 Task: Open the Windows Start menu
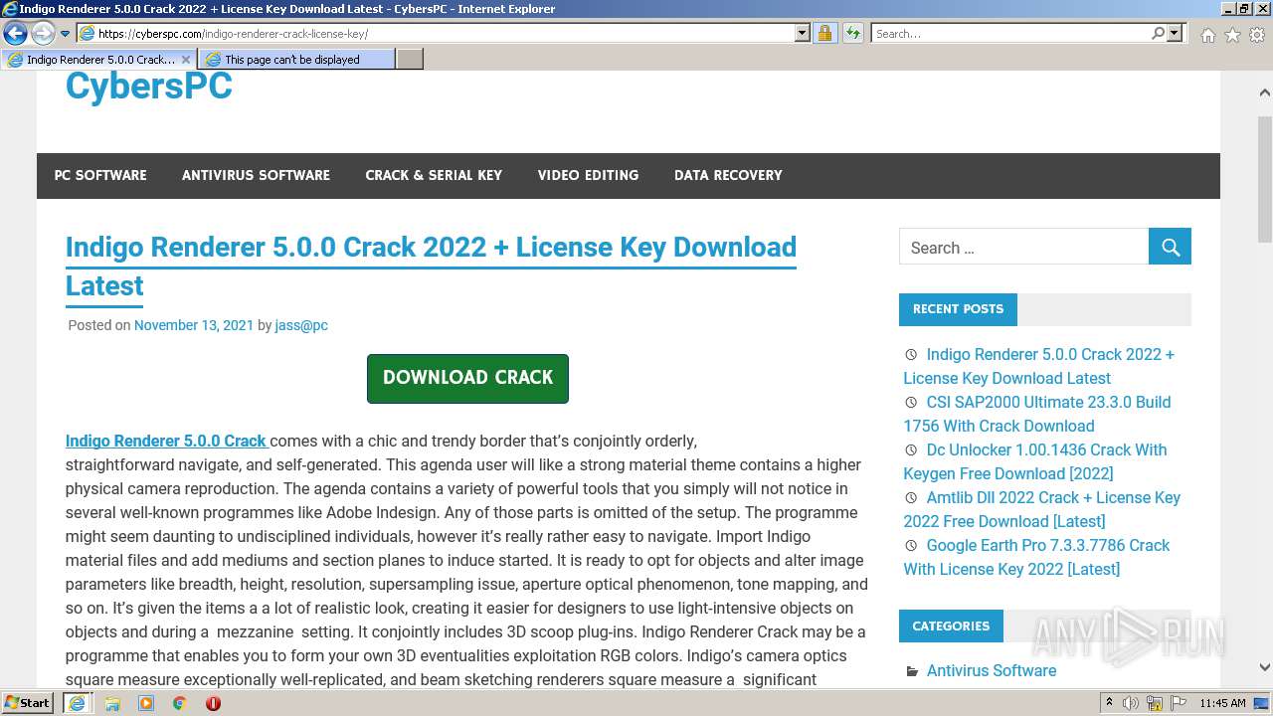coord(28,702)
